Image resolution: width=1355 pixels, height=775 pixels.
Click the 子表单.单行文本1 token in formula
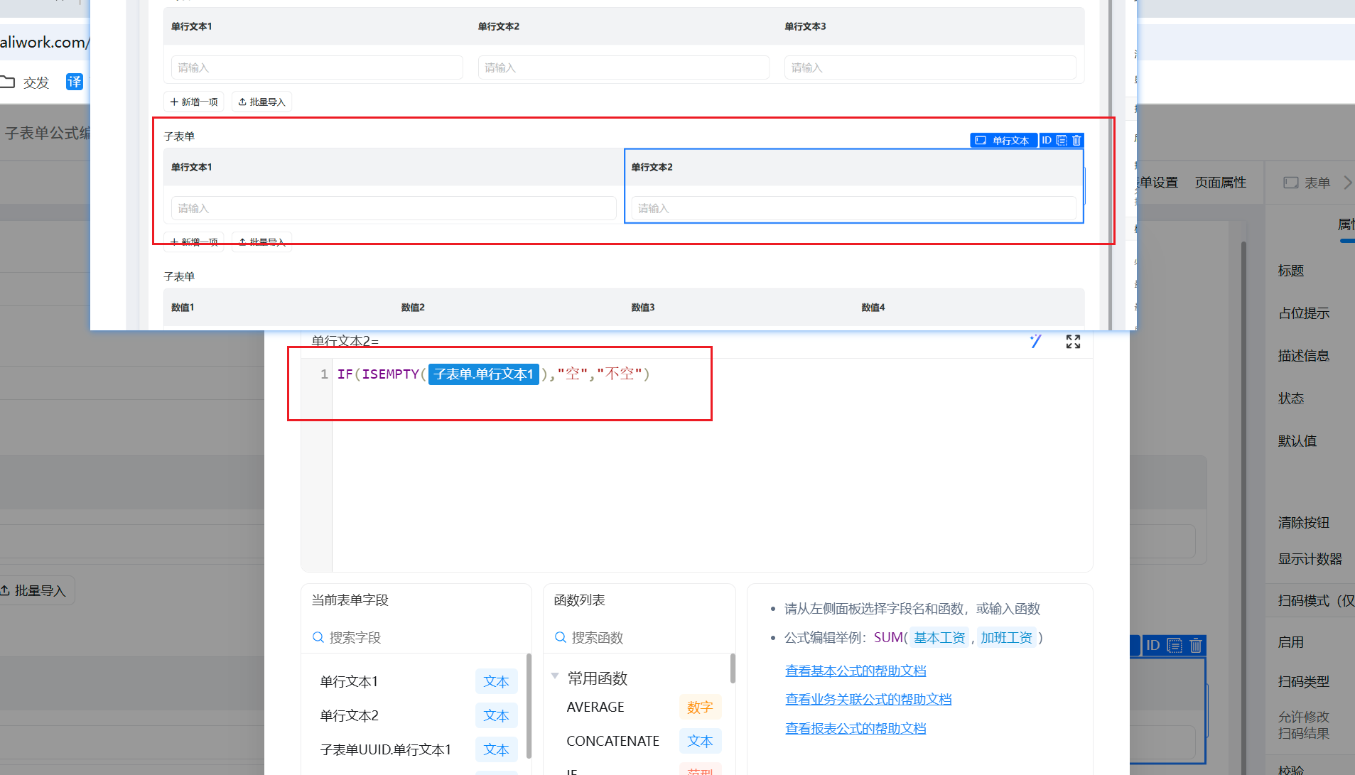coord(483,374)
